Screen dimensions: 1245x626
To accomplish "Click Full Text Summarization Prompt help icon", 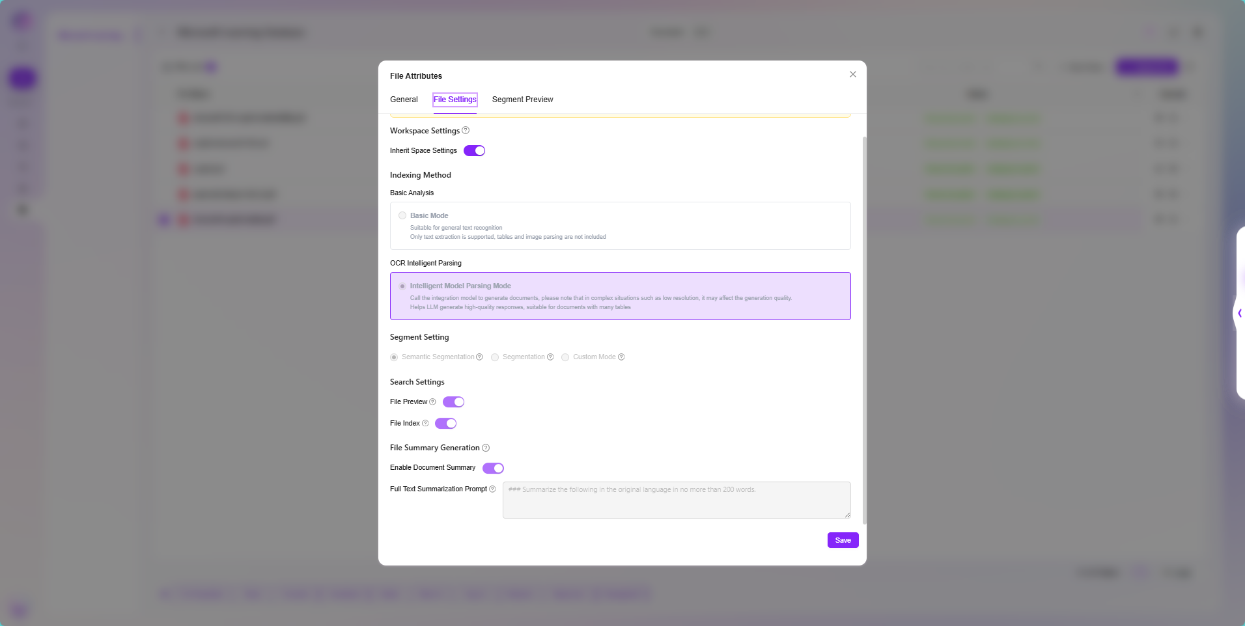I will 492,489.
